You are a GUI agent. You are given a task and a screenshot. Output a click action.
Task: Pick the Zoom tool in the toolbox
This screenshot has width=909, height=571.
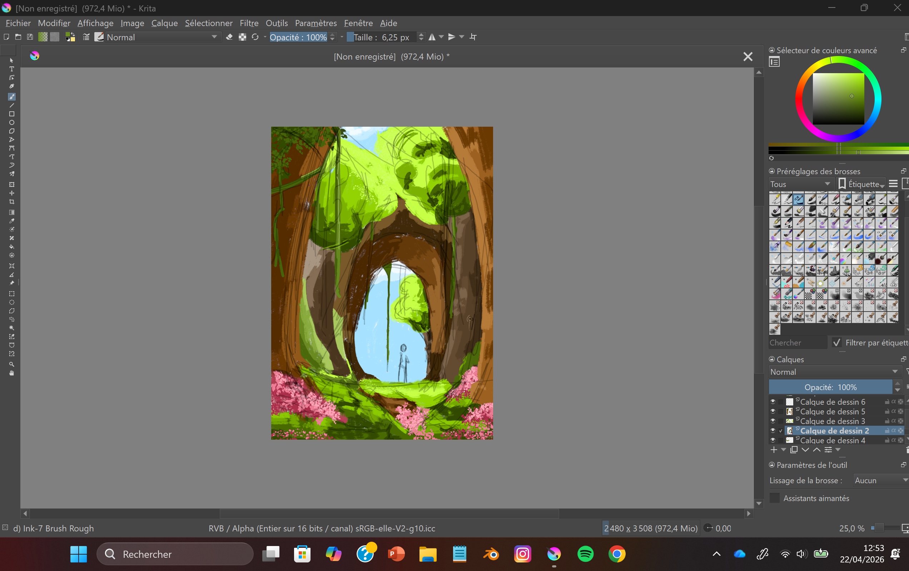pos(12,364)
